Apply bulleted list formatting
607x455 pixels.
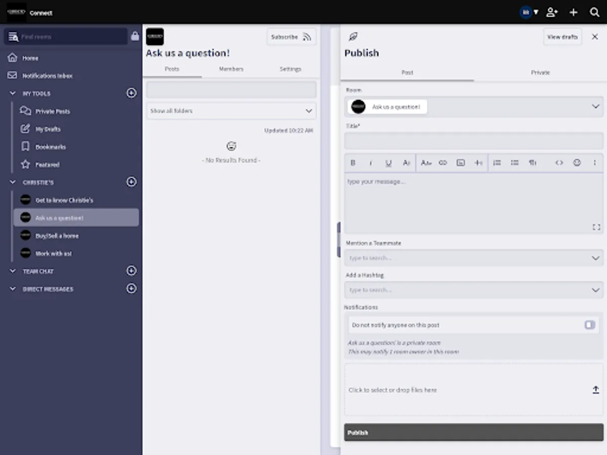[515, 163]
